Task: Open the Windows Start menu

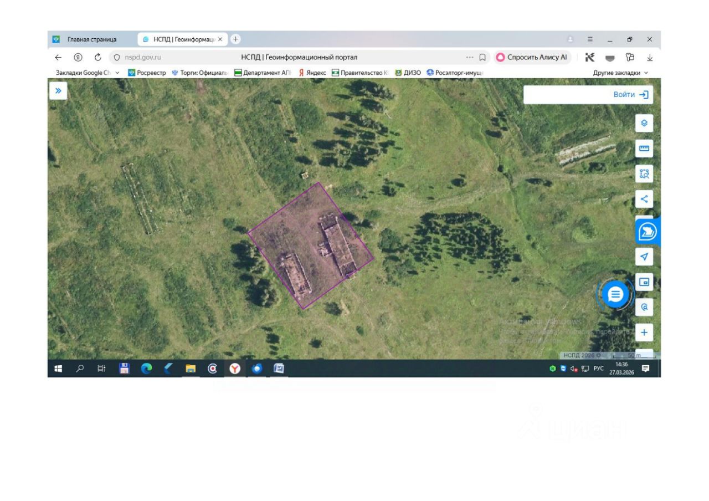Action: point(58,369)
